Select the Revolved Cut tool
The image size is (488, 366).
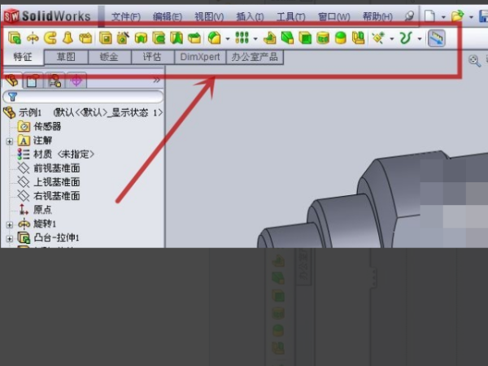pos(141,38)
